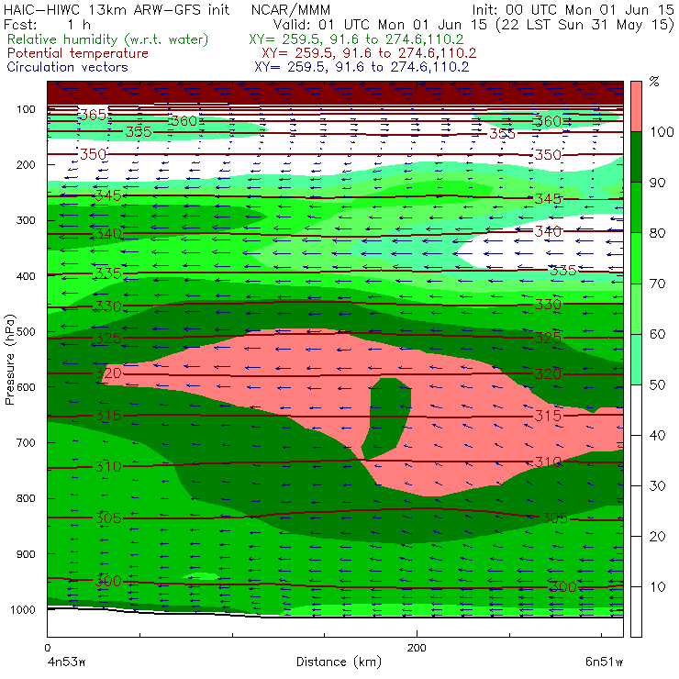This screenshot has height=679, width=679.
Task: Click the '900' pressure axis tick label
Action: 26,554
